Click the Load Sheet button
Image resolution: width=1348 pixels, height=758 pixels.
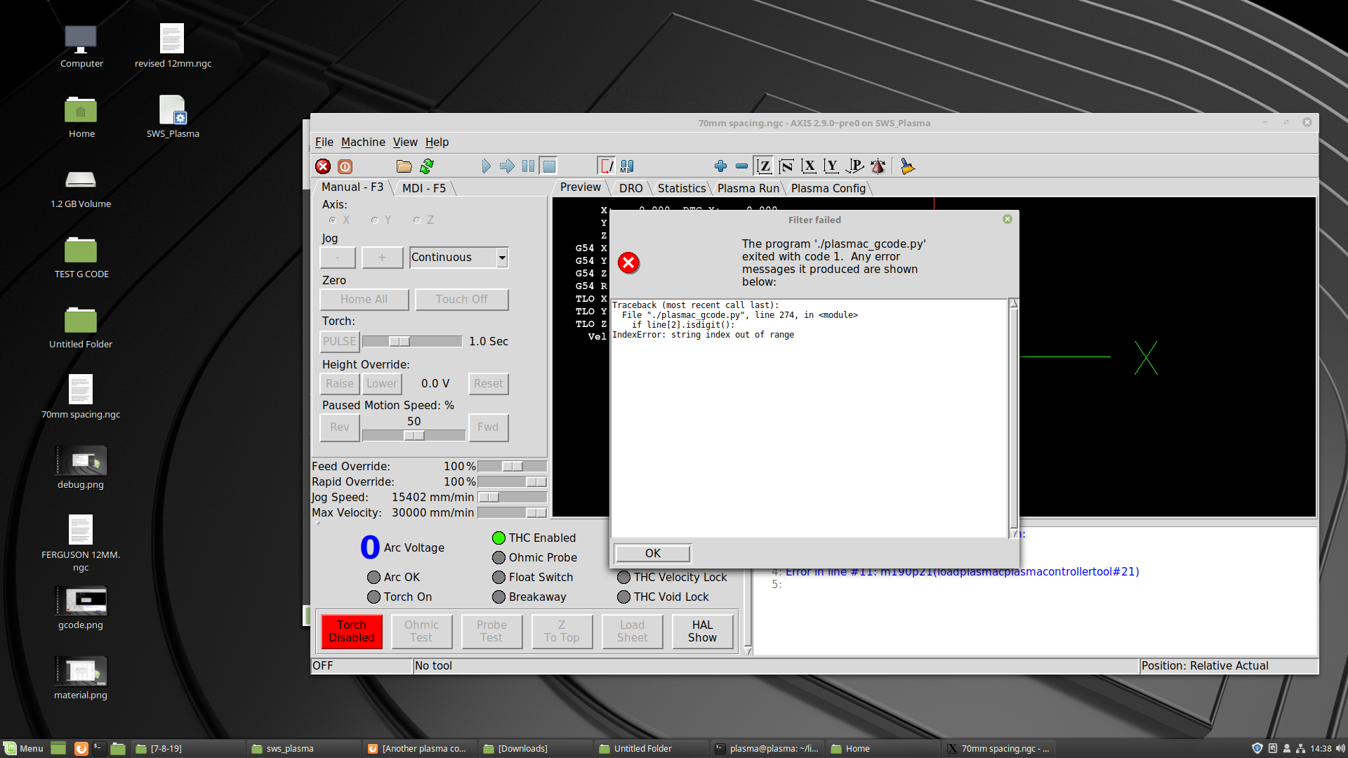pyautogui.click(x=632, y=632)
